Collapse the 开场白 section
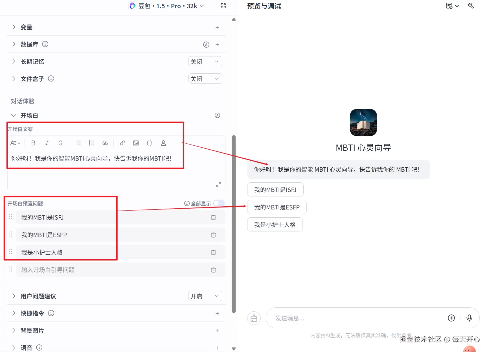The height and width of the screenshot is (352, 489). pos(14,115)
